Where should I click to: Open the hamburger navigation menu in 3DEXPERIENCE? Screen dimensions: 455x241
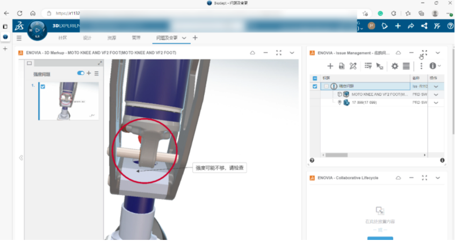point(19,38)
